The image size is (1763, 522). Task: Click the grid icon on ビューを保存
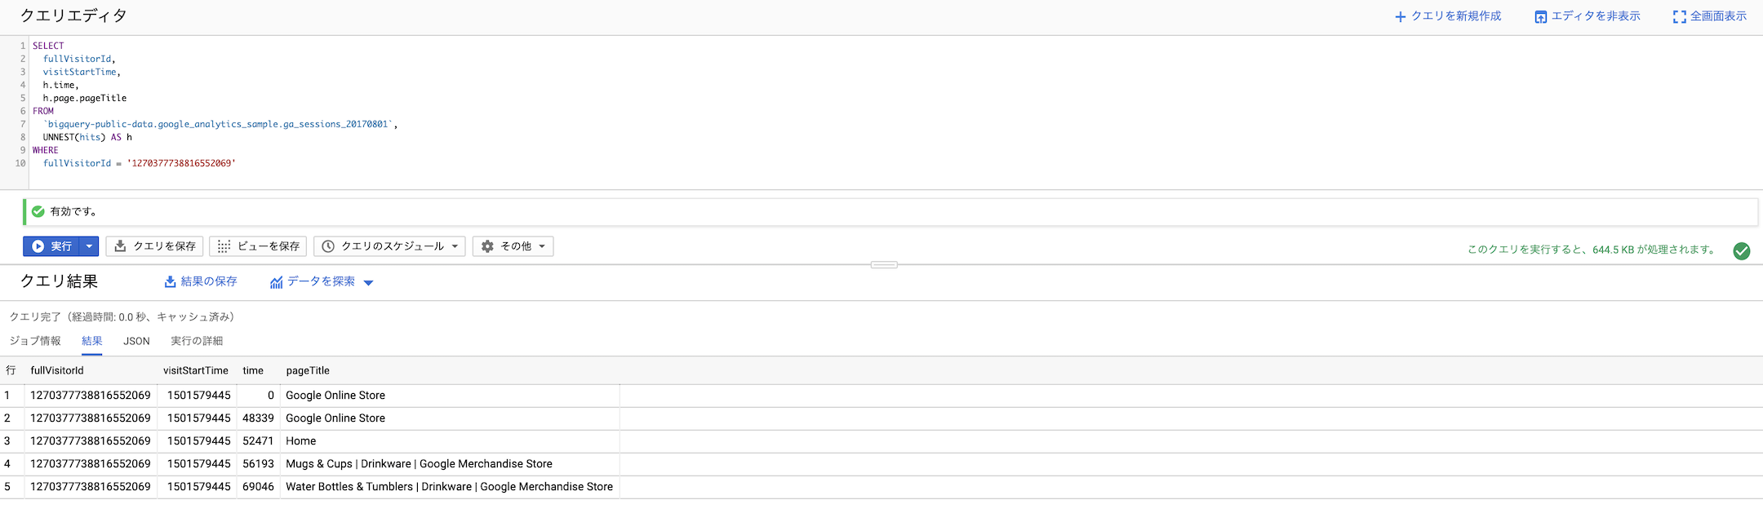click(224, 246)
